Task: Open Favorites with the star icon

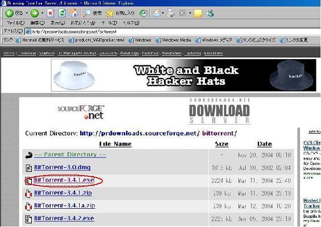Action: (110, 13)
